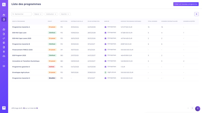Open the Institution filter dropdown

tap(51, 14)
